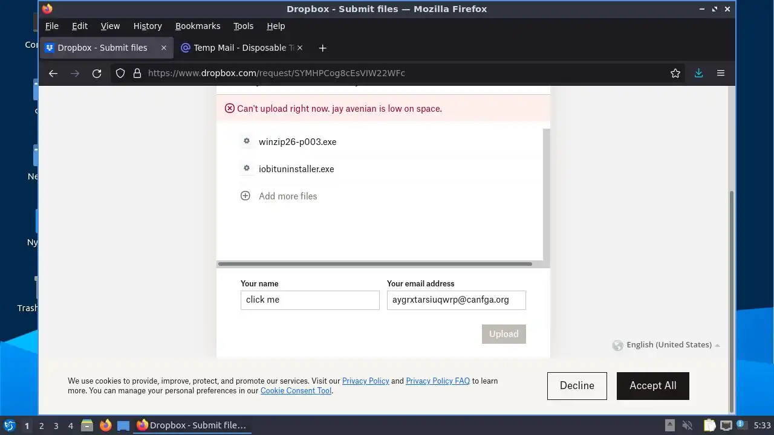Bookmark this page with the star icon
The height and width of the screenshot is (435, 774).
[675, 73]
